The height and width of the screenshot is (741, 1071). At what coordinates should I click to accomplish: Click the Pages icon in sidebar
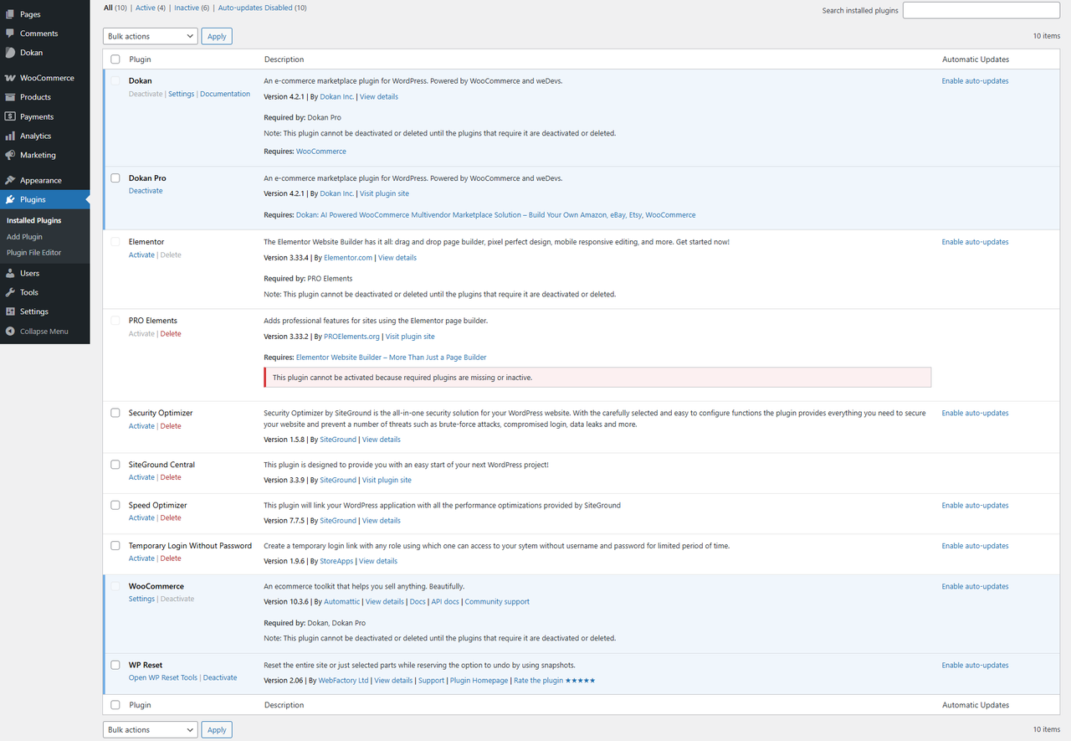pyautogui.click(x=10, y=14)
